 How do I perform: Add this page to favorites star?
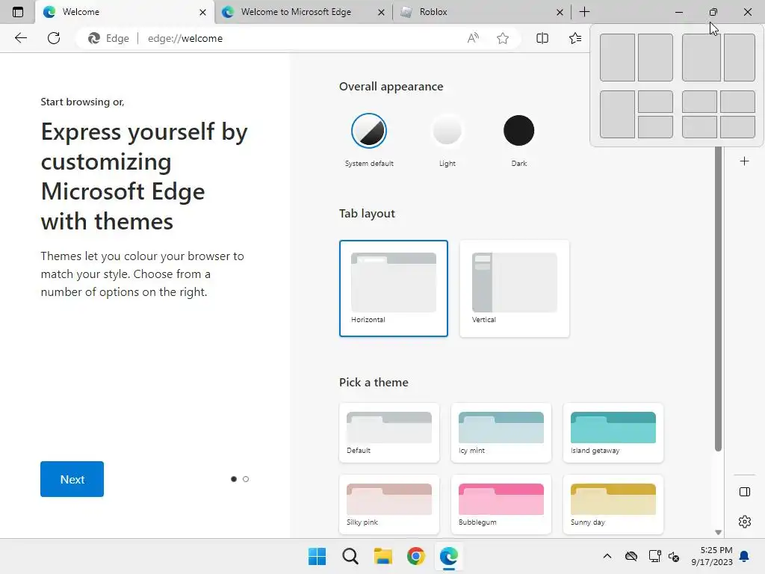503,38
